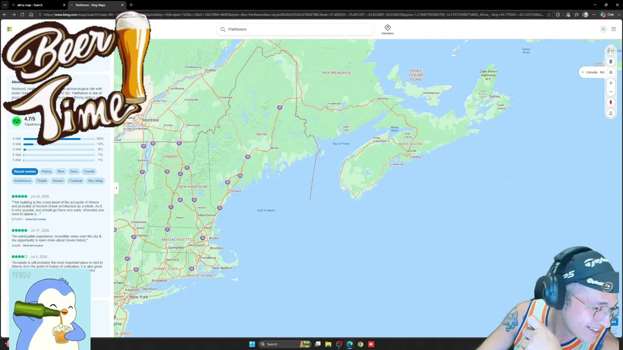Click the 5-star rating bar

pyautogui.click(x=59, y=139)
